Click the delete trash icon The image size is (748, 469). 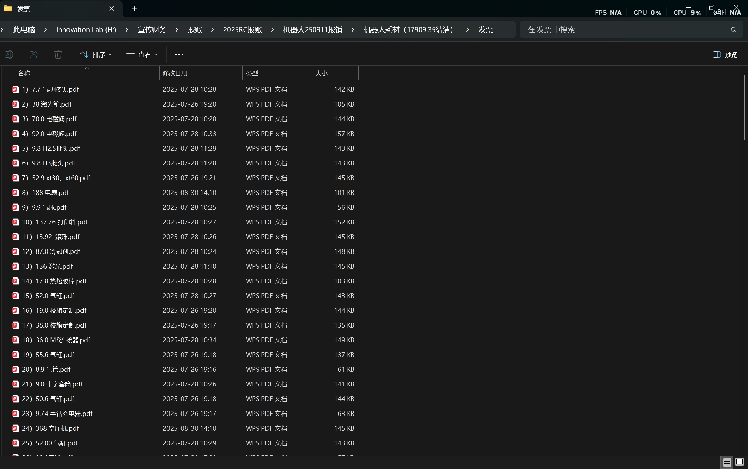click(58, 54)
